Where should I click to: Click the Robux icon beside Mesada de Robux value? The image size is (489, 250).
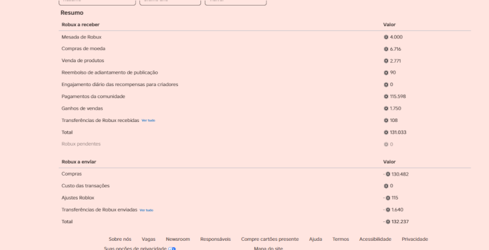point(386,37)
